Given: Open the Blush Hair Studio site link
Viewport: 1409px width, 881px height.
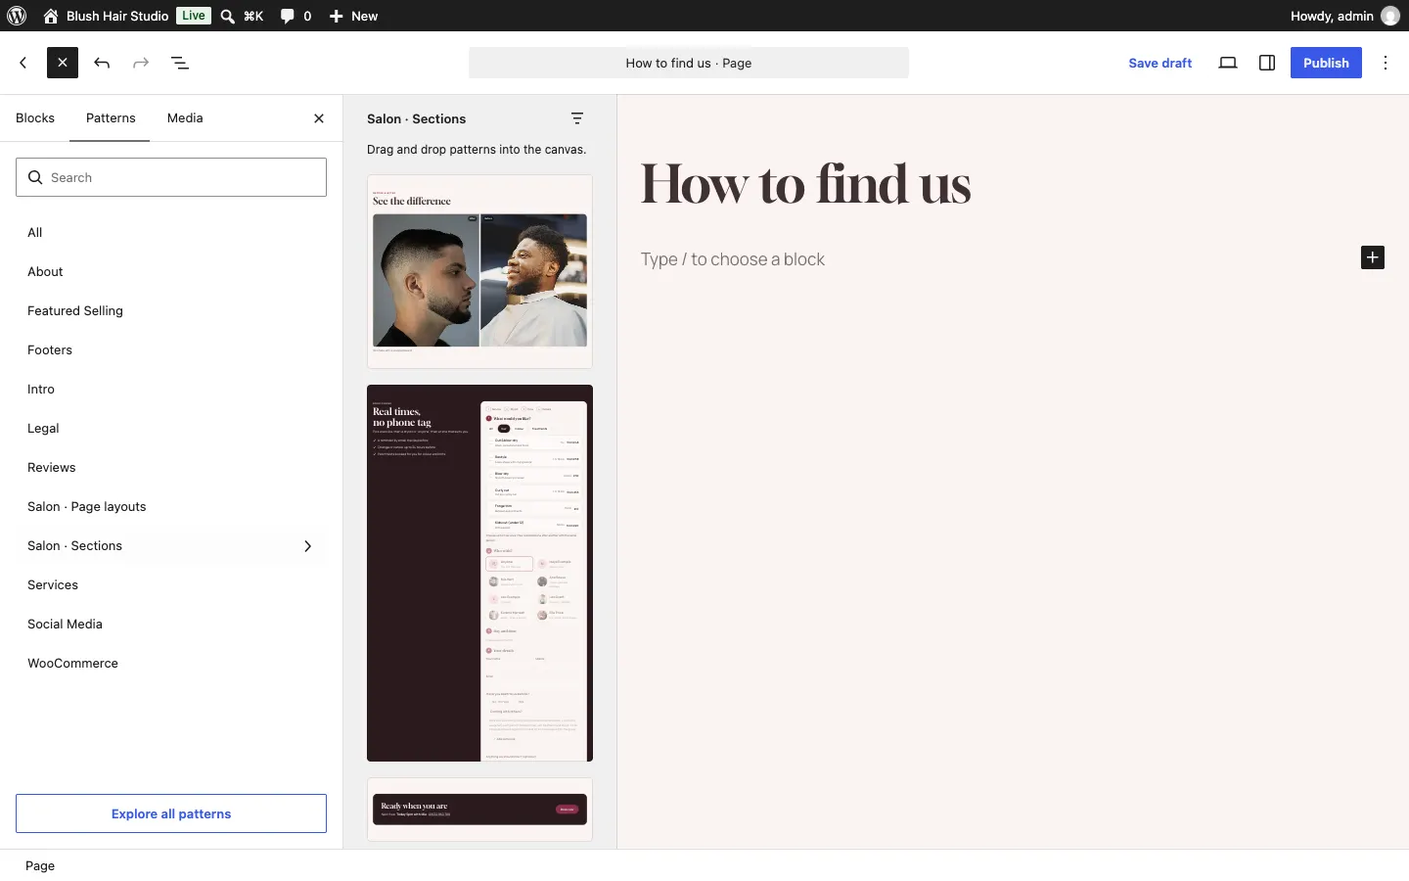Looking at the screenshot, I should [x=106, y=16].
